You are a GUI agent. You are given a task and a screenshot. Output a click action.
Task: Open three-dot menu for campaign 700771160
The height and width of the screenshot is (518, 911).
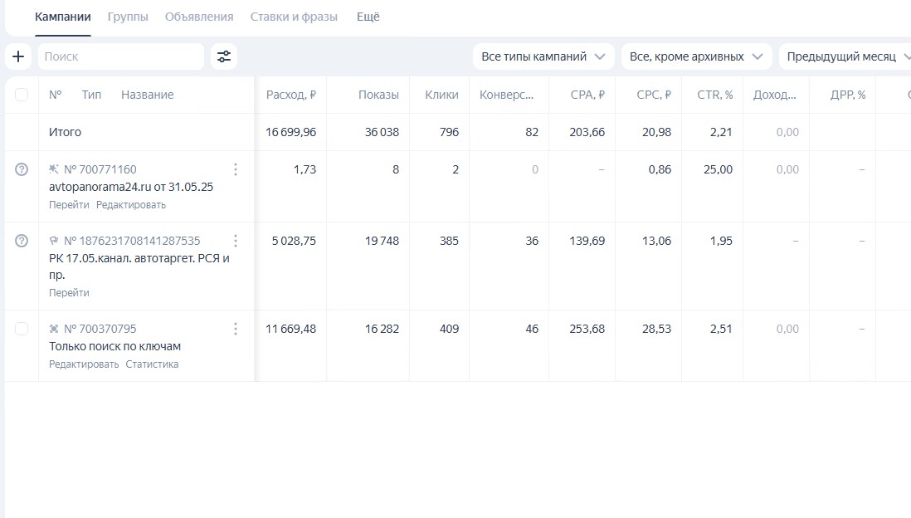[x=236, y=169]
